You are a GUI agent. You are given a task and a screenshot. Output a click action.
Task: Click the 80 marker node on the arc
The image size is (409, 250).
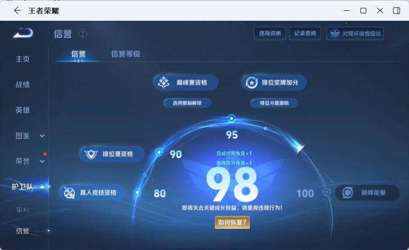[137, 192]
